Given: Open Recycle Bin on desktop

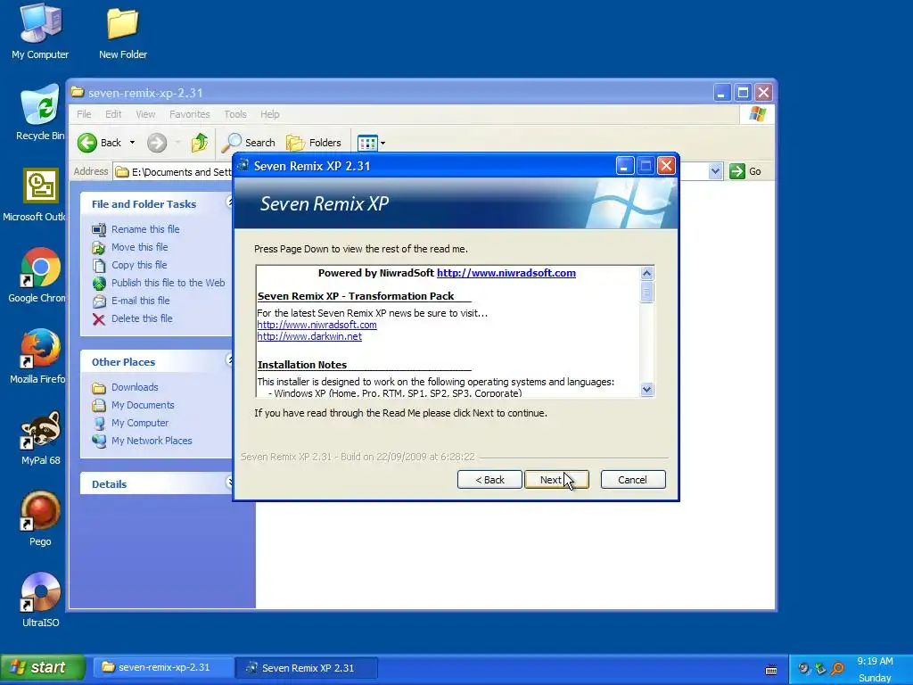Looking at the screenshot, I should (40, 112).
